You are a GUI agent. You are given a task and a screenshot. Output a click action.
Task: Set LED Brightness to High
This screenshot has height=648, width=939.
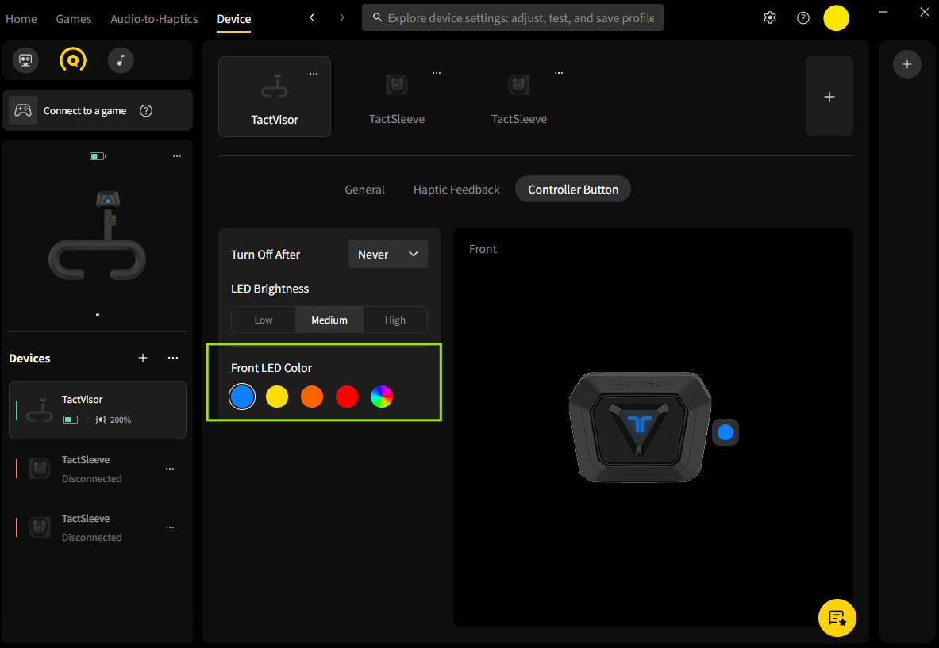pos(394,320)
